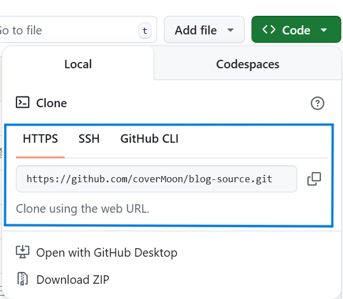Open the clone help question mark icon
The image size is (343, 299).
point(318,103)
